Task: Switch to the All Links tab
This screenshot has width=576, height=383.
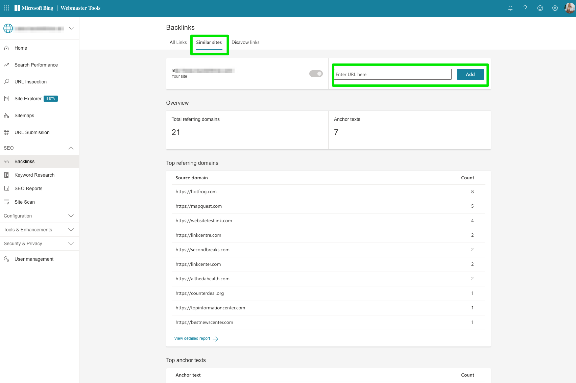Action: coord(178,42)
